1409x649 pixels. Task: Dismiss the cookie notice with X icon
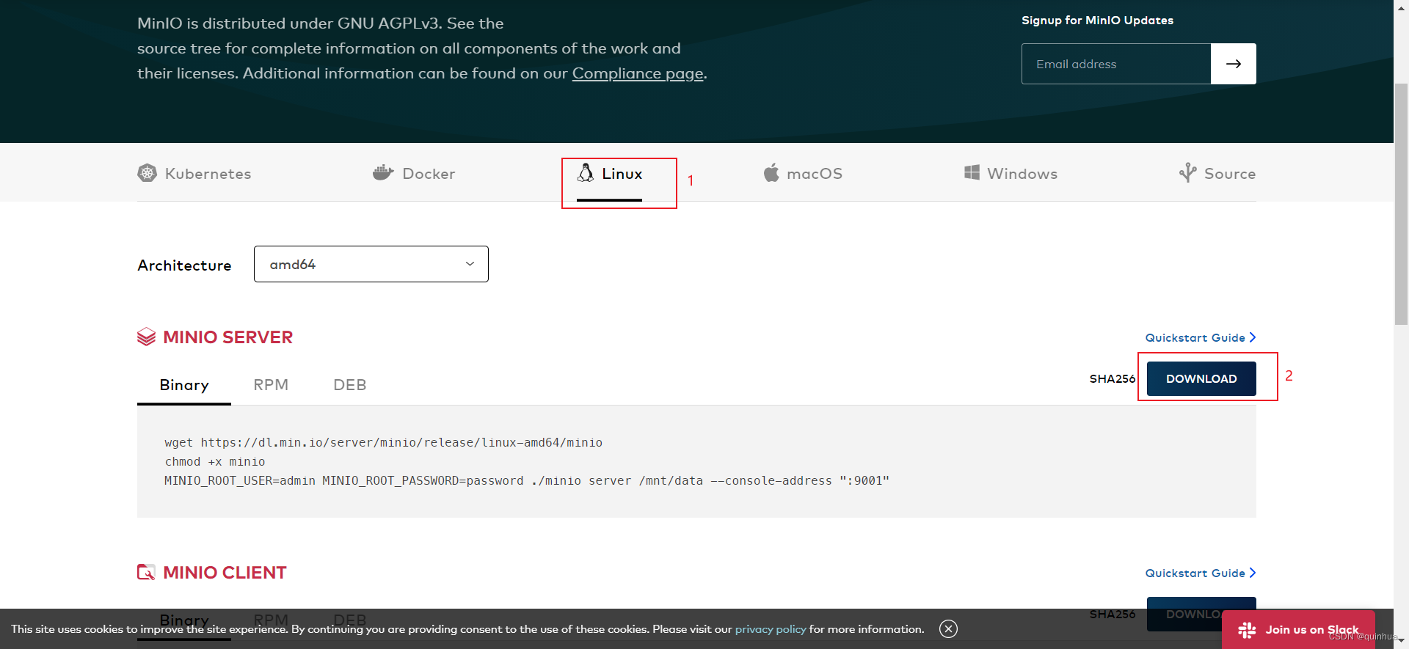tap(948, 628)
